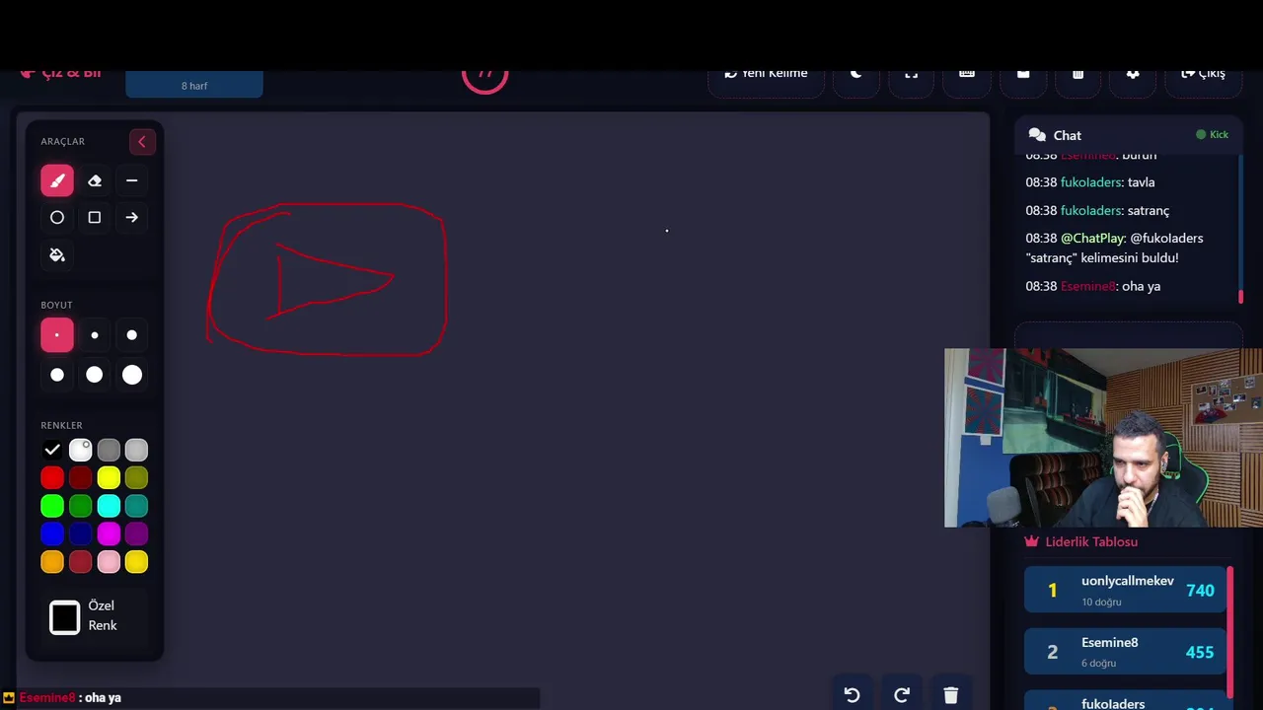The width and height of the screenshot is (1263, 710).
Task: Choose the second smallest brush size
Action: click(x=95, y=335)
